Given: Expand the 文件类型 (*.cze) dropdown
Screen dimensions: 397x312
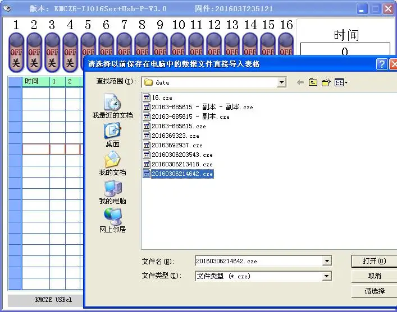Looking at the screenshot, I should [327, 276].
